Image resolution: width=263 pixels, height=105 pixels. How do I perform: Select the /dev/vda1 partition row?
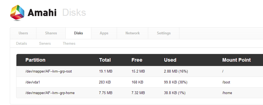(x=139, y=82)
